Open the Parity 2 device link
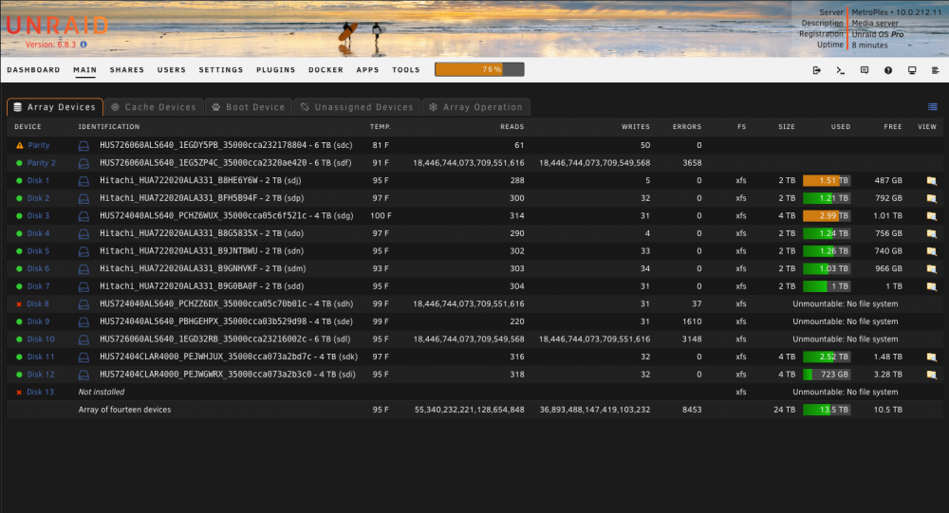The image size is (949, 513). click(41, 163)
